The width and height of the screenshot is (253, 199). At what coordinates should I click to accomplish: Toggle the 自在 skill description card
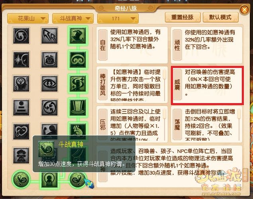(x=132, y=45)
